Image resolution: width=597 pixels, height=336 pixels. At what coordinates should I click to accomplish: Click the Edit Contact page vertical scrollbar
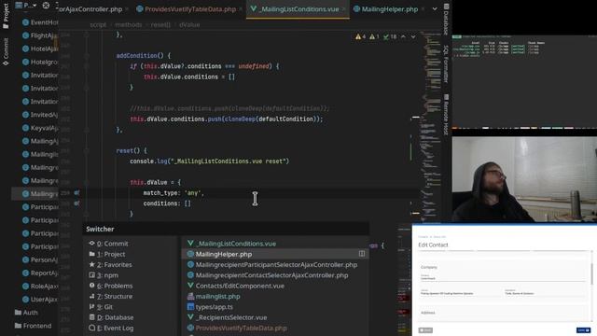591,273
